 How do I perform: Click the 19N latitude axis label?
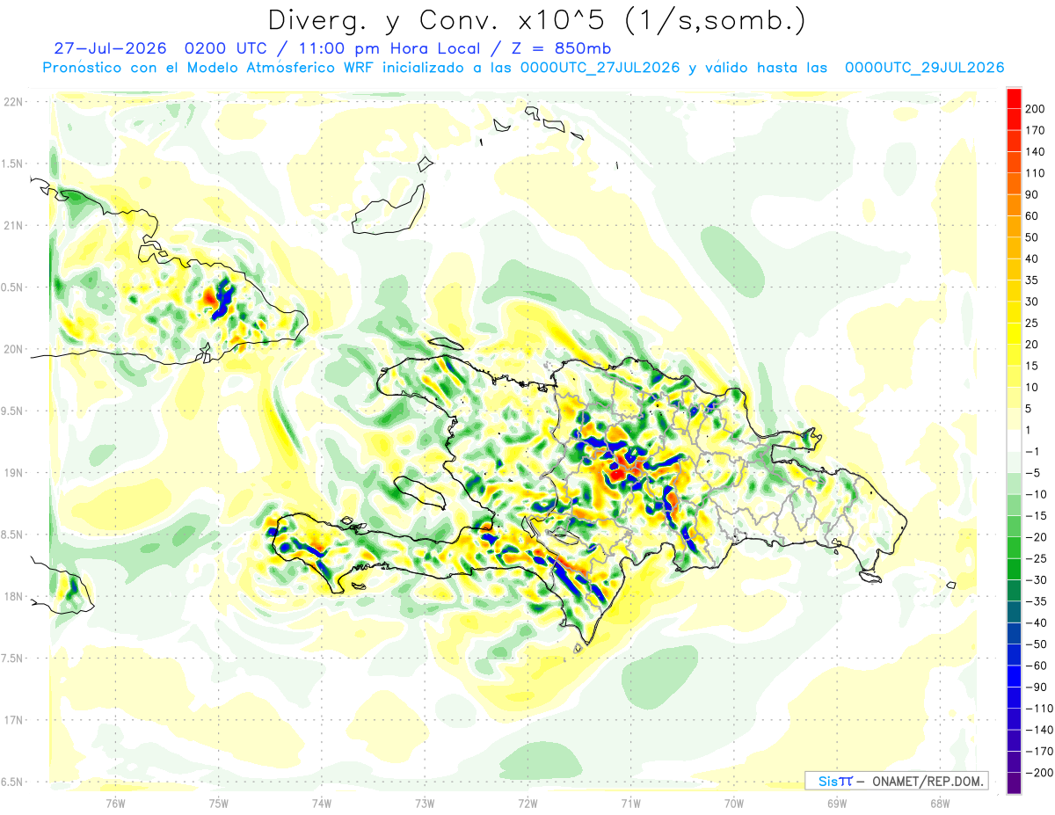[13, 473]
